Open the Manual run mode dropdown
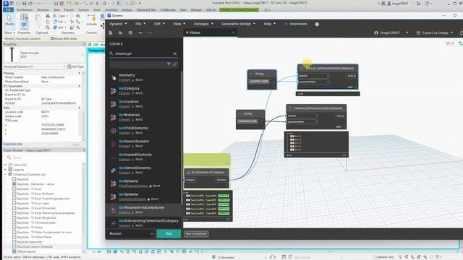 tap(131, 234)
